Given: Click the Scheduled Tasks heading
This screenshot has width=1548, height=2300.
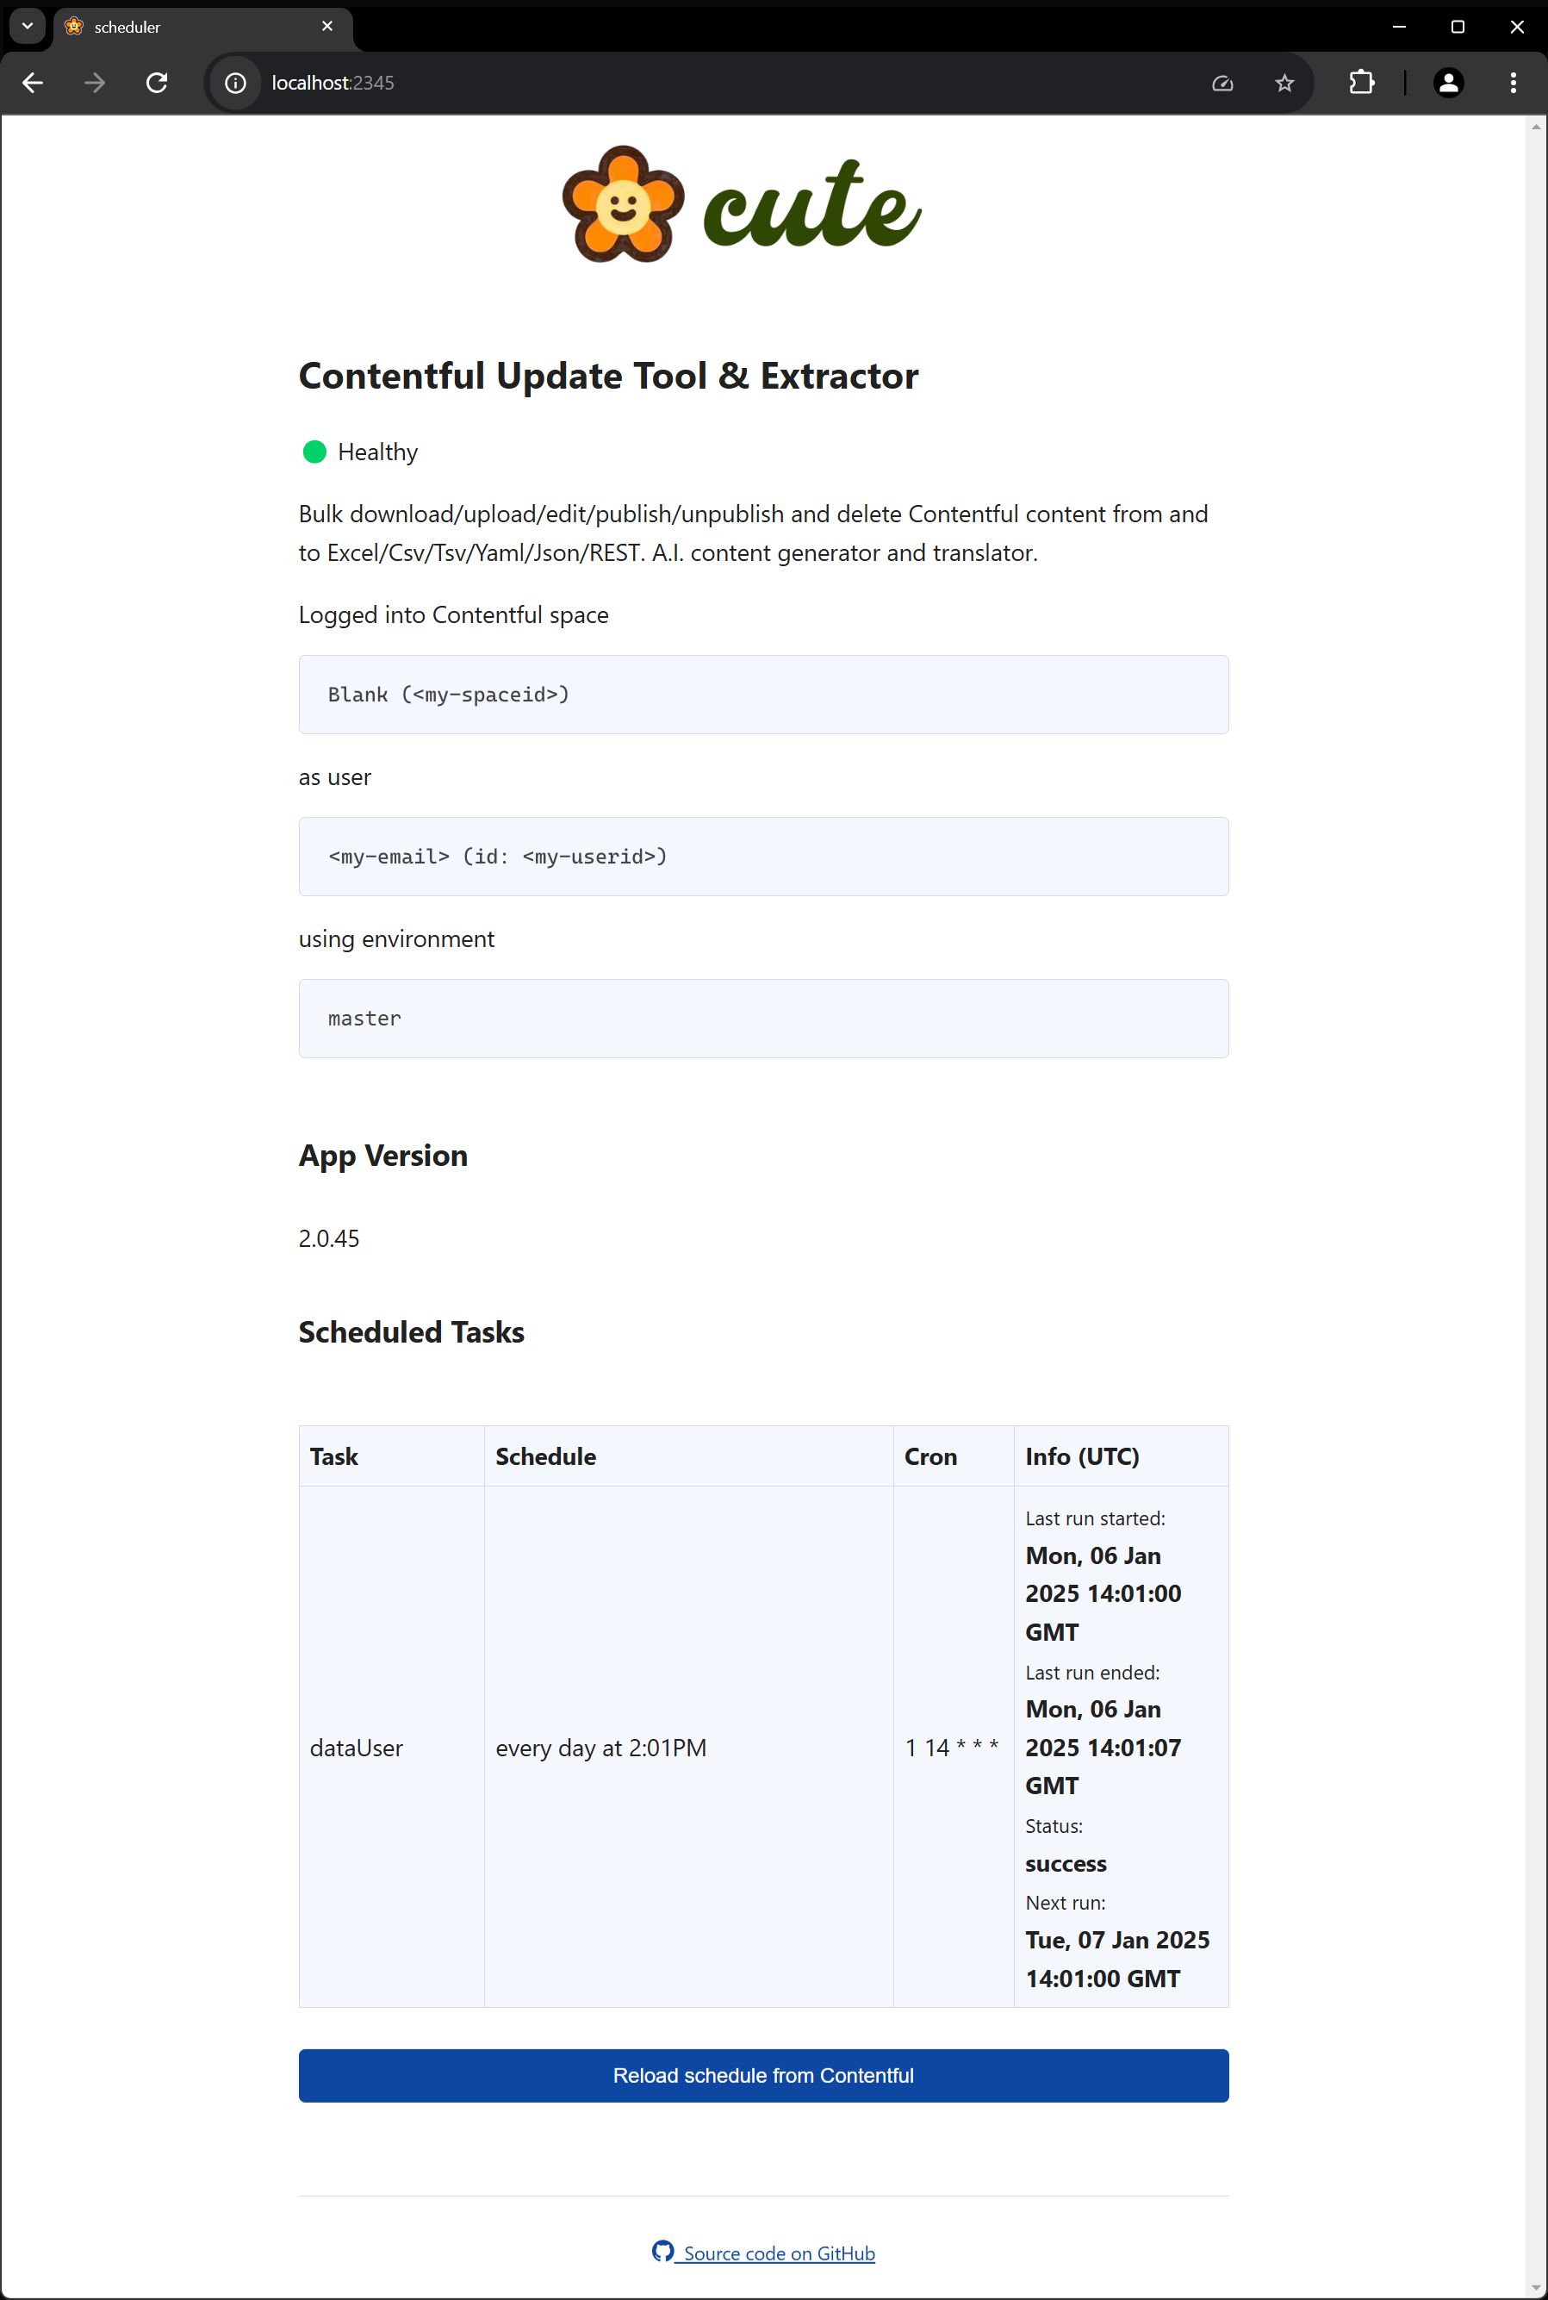Looking at the screenshot, I should pyautogui.click(x=411, y=1332).
